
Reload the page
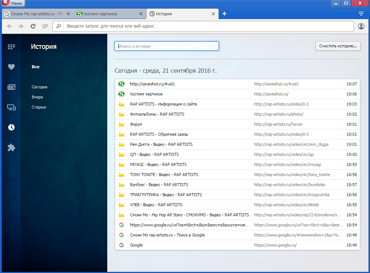point(33,26)
